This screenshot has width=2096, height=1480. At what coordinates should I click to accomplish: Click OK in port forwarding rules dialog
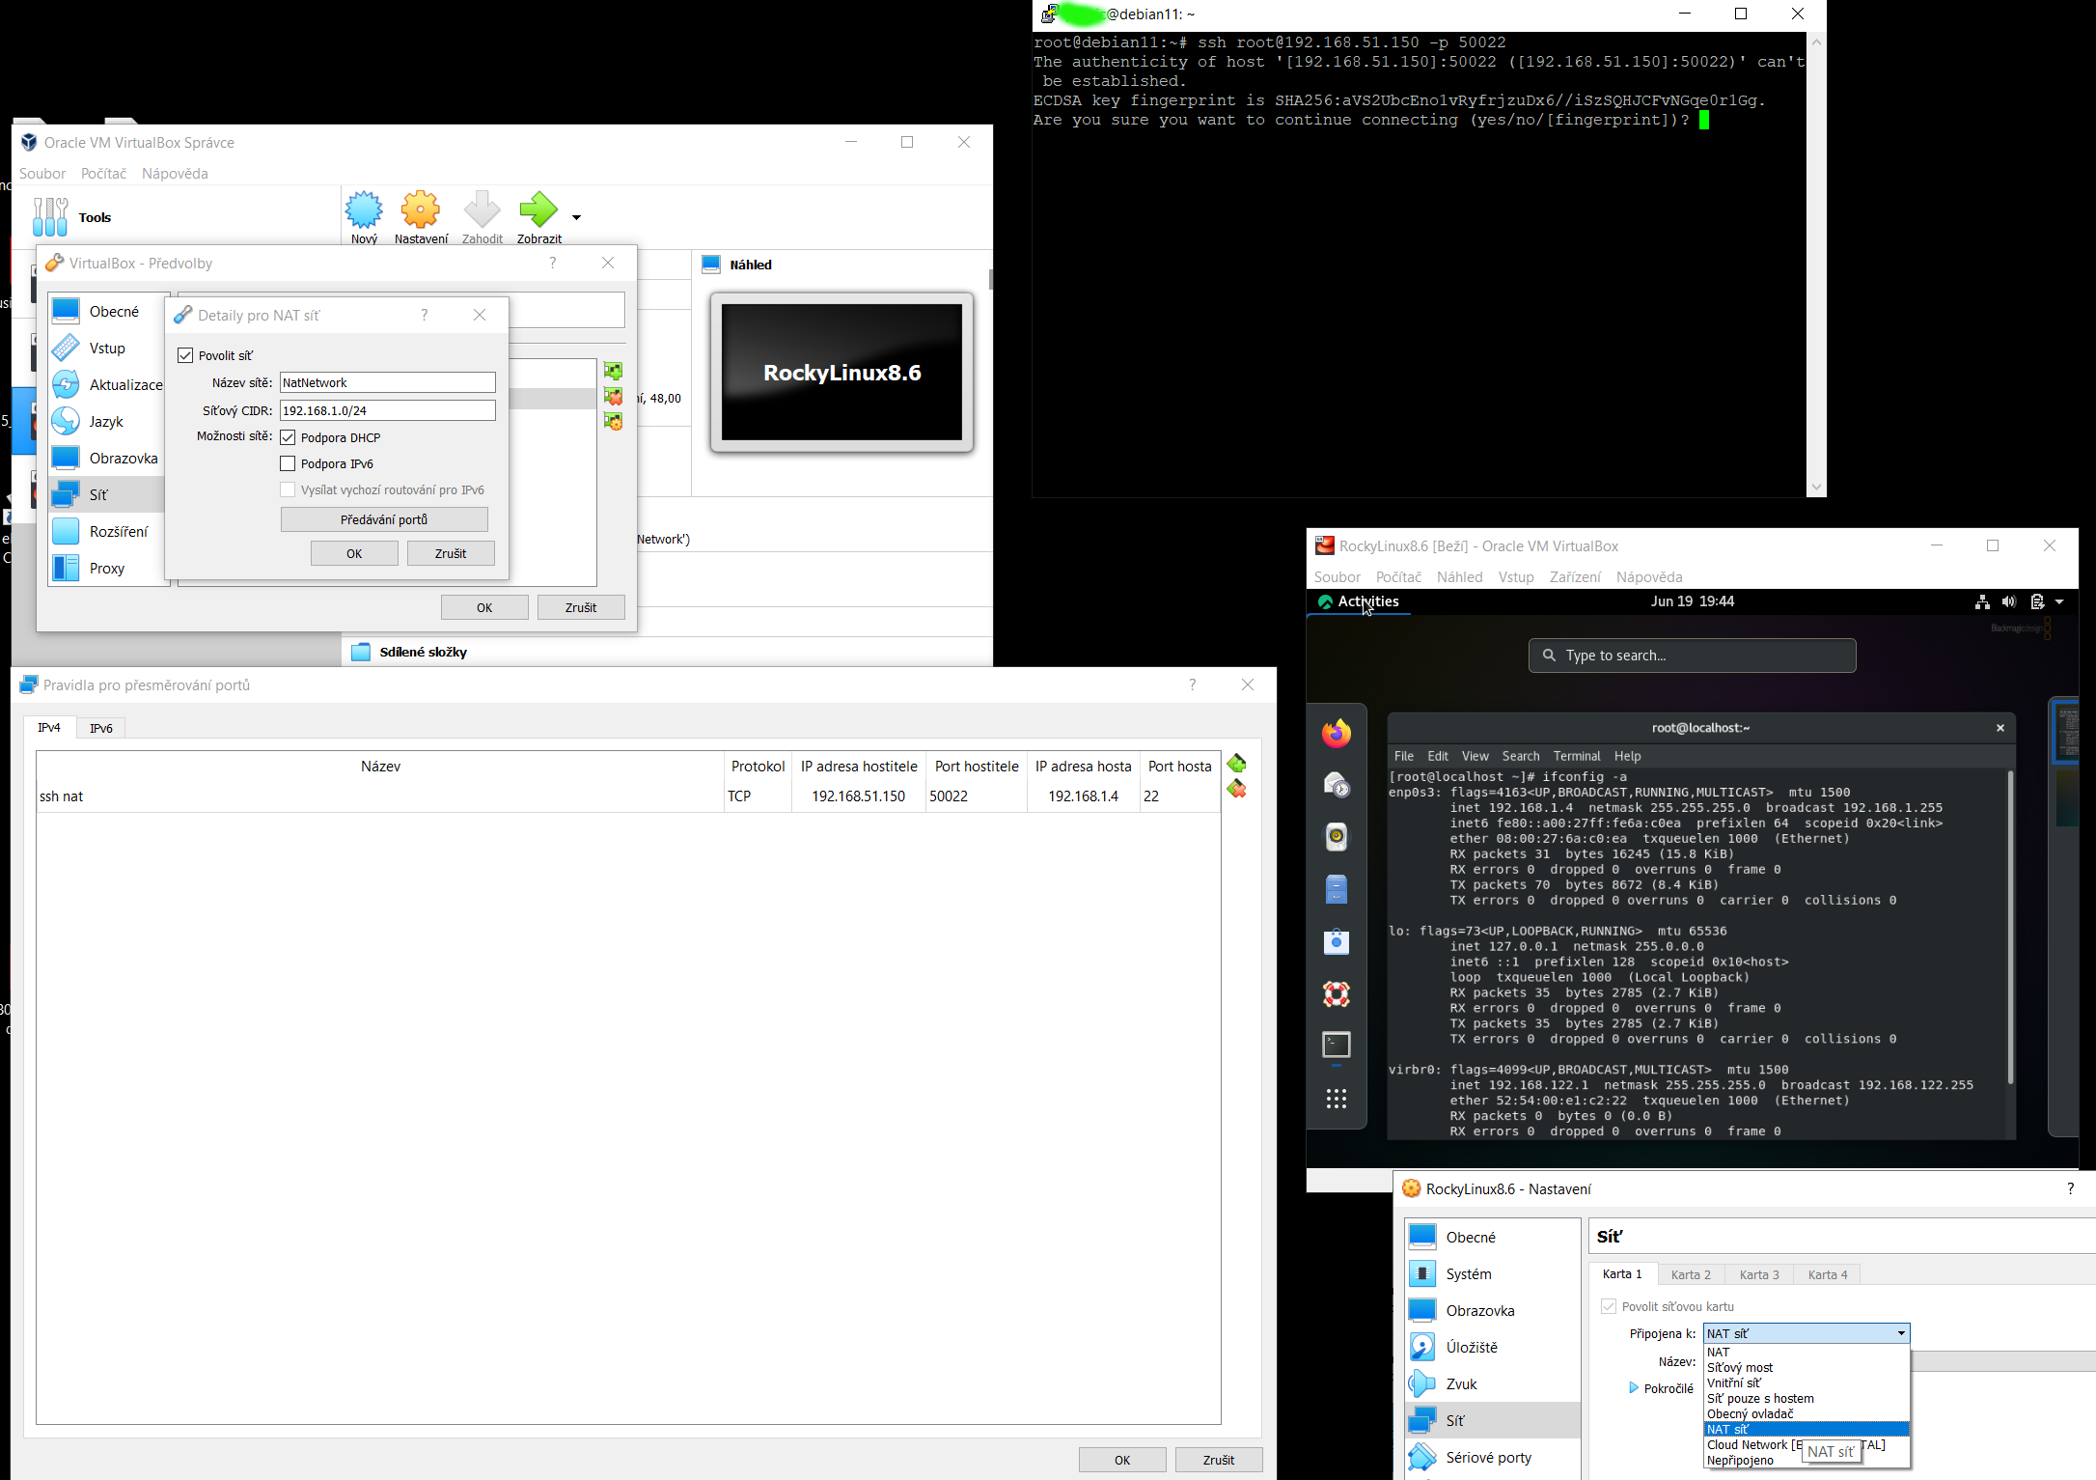point(1122,1460)
